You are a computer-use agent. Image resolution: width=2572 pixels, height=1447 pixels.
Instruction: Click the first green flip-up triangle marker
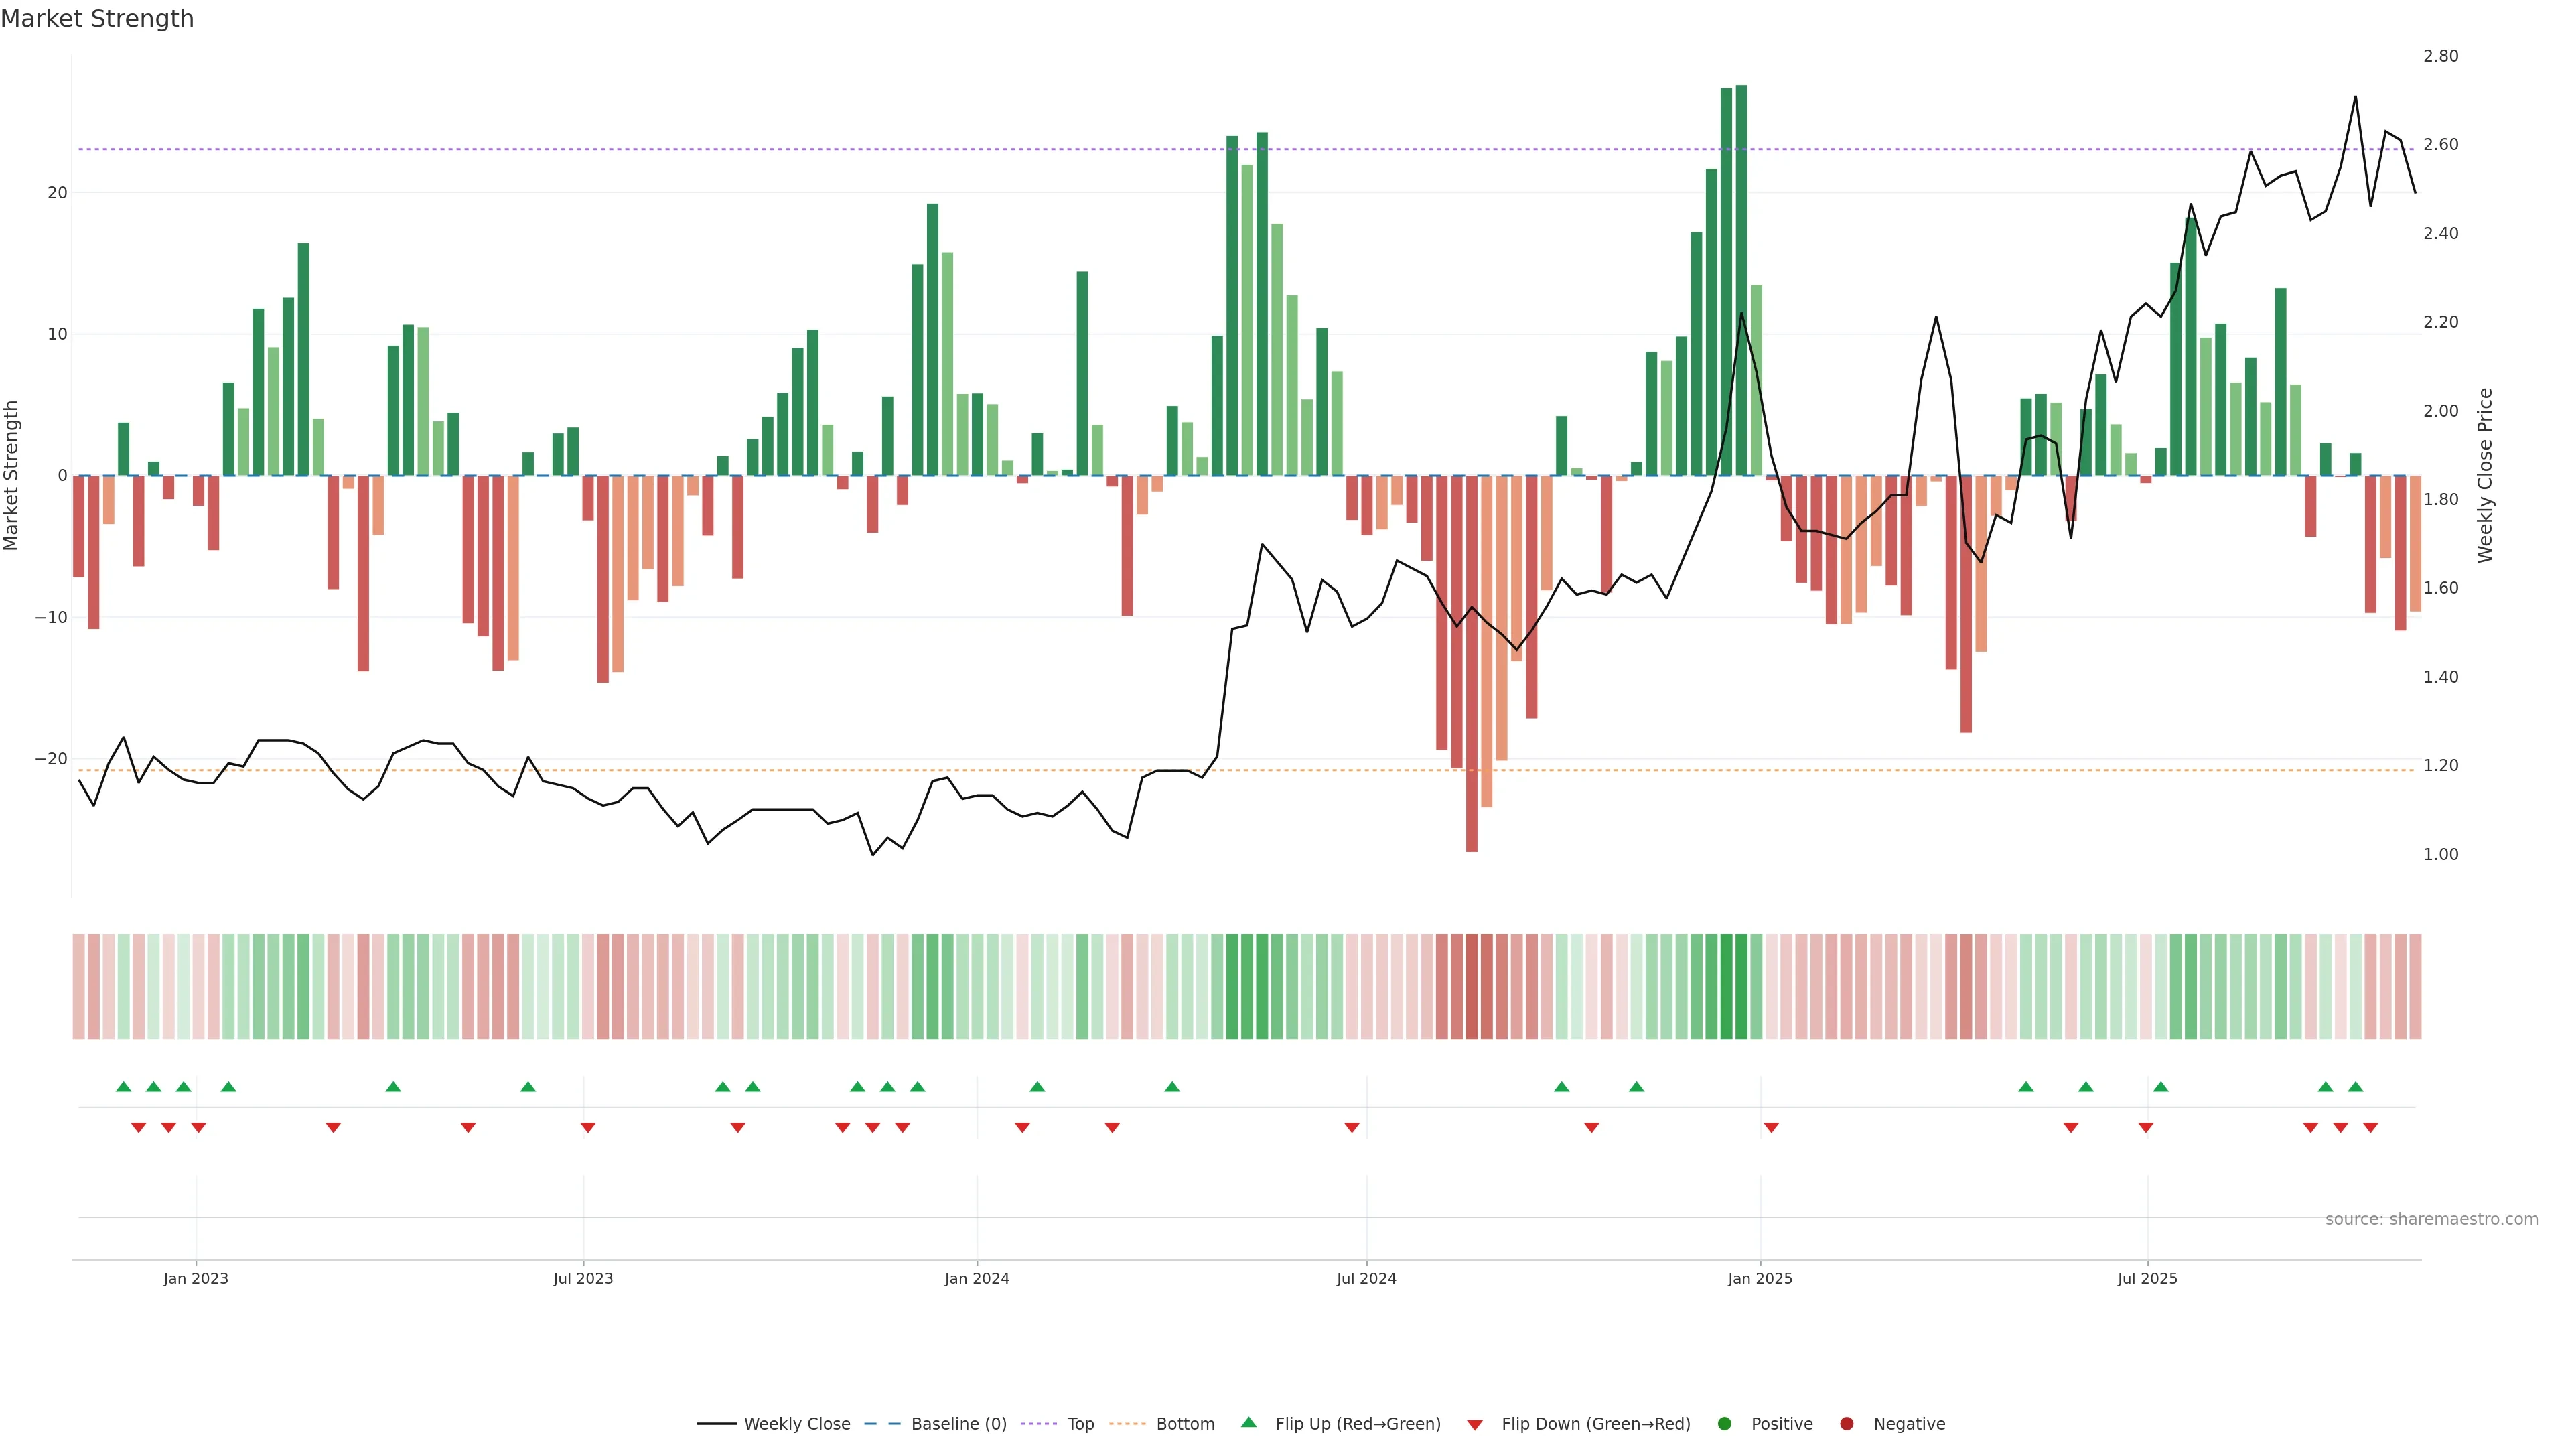[124, 1087]
